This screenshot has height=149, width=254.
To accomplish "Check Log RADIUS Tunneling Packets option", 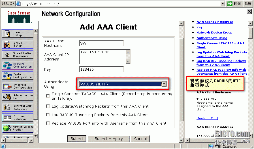I will click(48, 115).
